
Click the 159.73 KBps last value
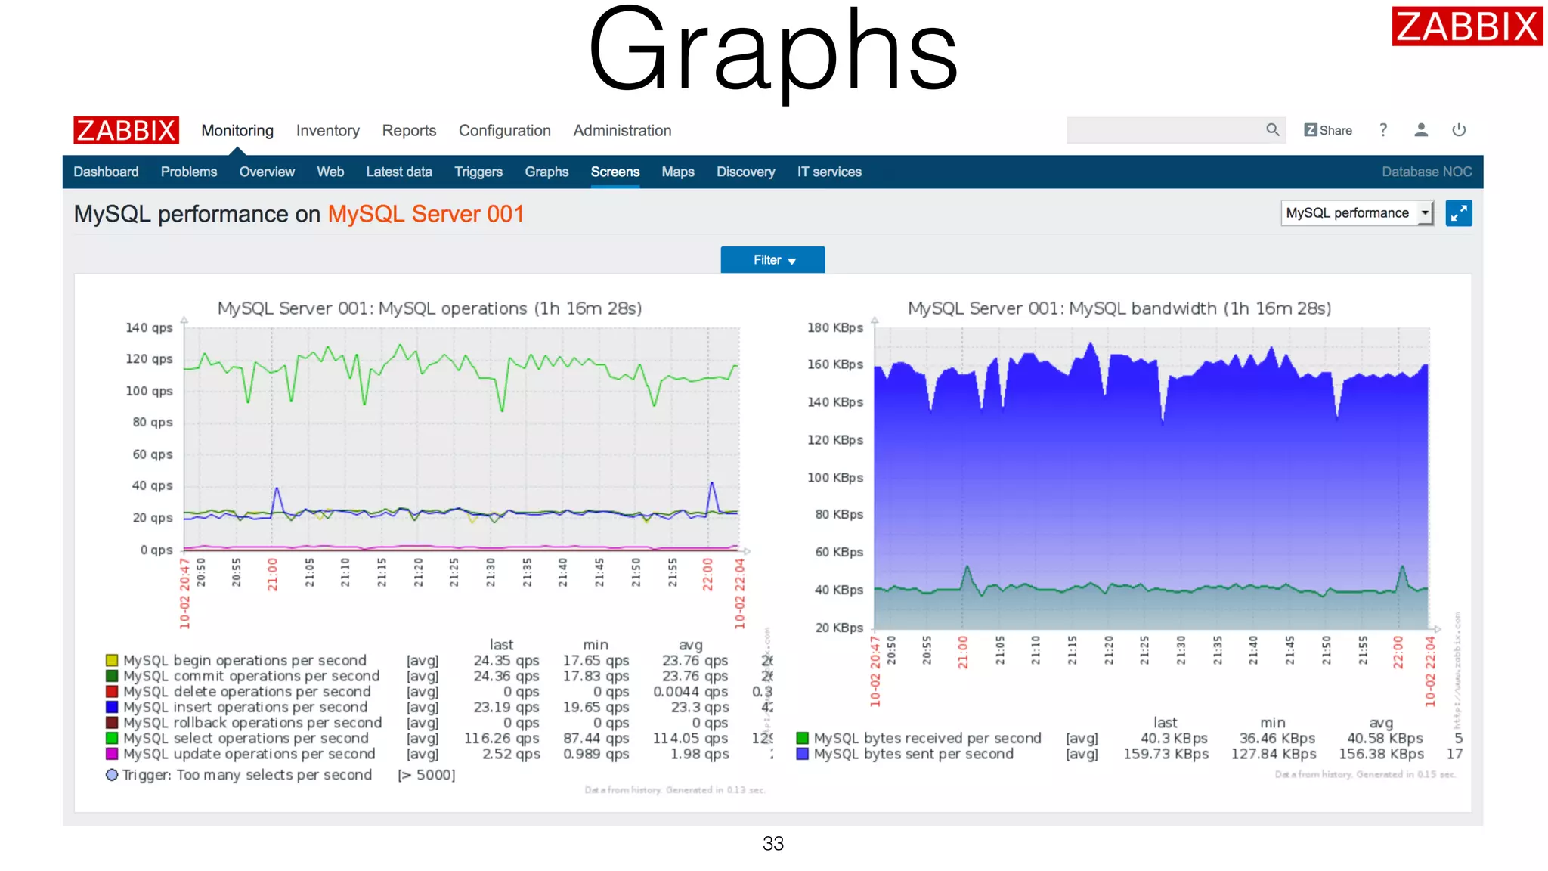click(1166, 754)
